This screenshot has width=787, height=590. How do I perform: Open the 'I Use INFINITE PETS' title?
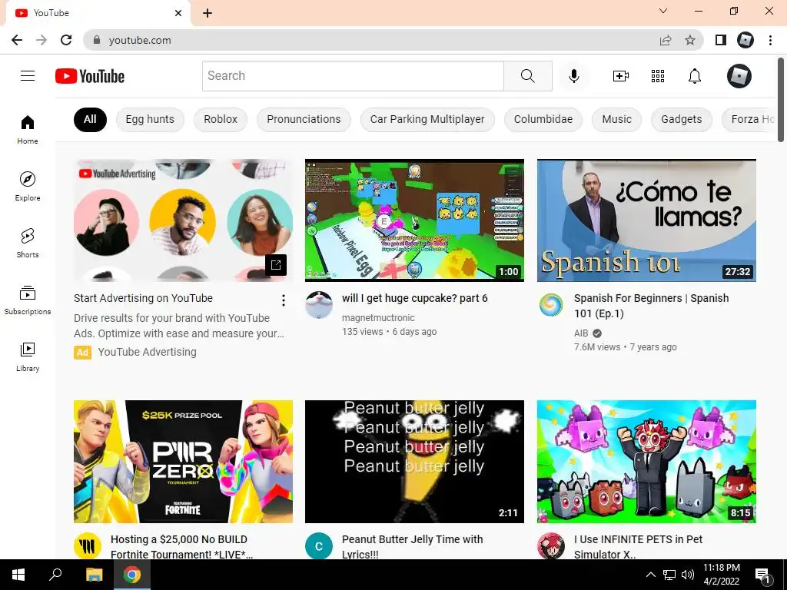click(x=638, y=546)
